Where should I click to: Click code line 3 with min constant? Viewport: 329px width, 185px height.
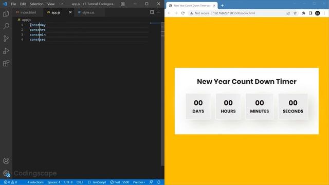38,34
